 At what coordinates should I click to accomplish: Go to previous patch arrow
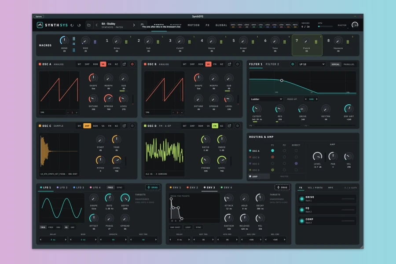(96, 25)
